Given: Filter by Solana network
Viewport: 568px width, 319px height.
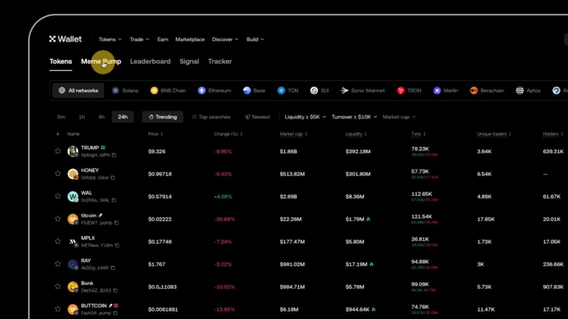Looking at the screenshot, I should (x=125, y=90).
